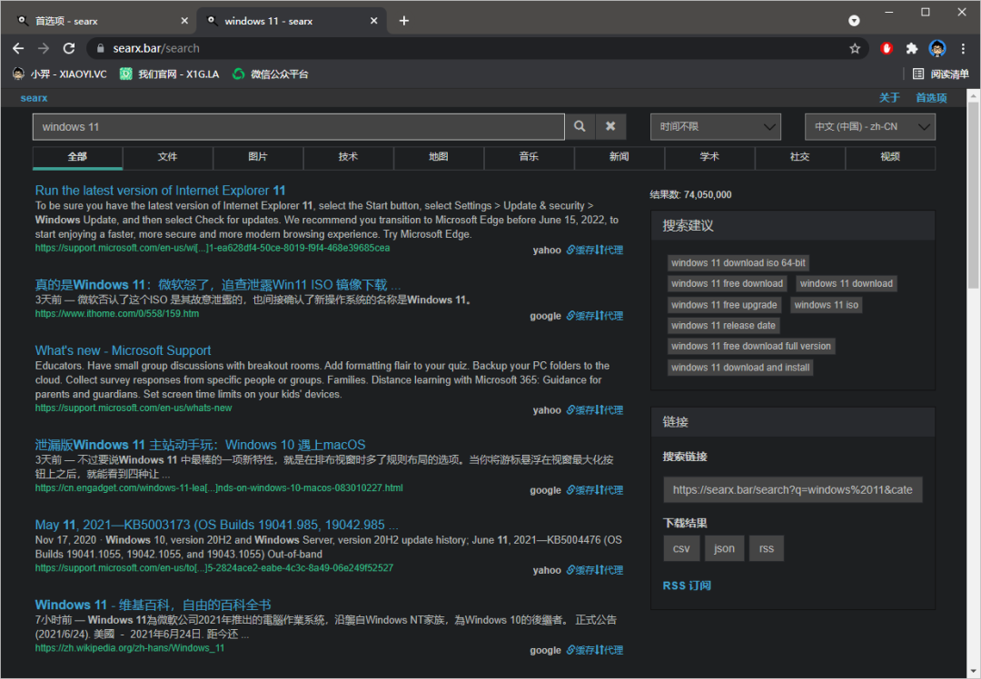Open the Chrome extensions puzzle icon
The height and width of the screenshot is (679, 981).
tap(912, 49)
